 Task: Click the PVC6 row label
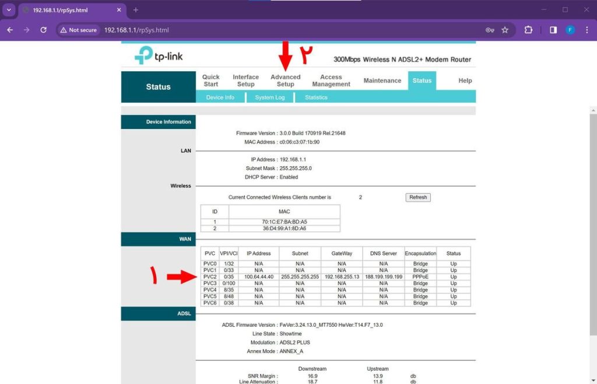[x=210, y=303]
